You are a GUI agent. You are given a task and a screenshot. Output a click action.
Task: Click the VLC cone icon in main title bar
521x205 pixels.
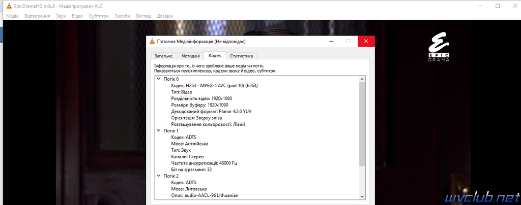coord(9,6)
